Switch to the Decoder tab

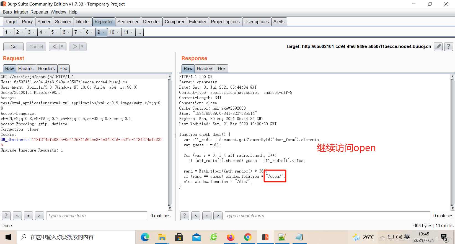click(151, 22)
